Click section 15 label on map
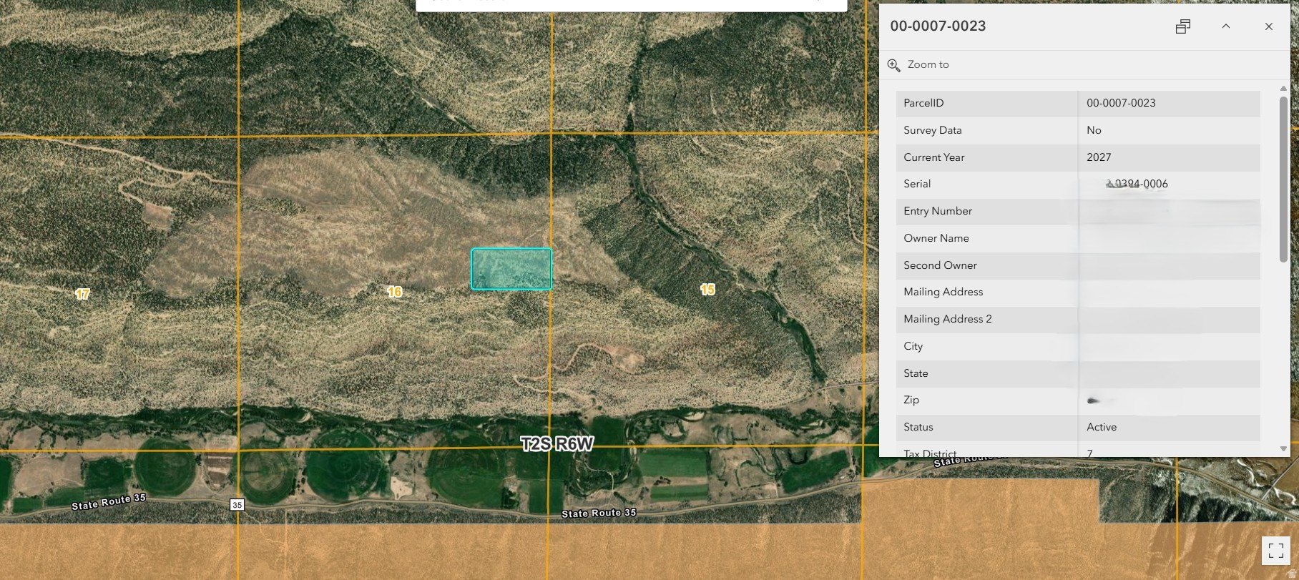Screen dimensions: 1299x580 [x=707, y=290]
